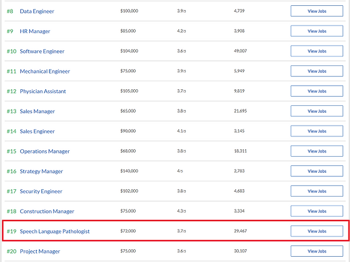
Task: Click View Jobs for Data Engineer
Action: point(316,11)
